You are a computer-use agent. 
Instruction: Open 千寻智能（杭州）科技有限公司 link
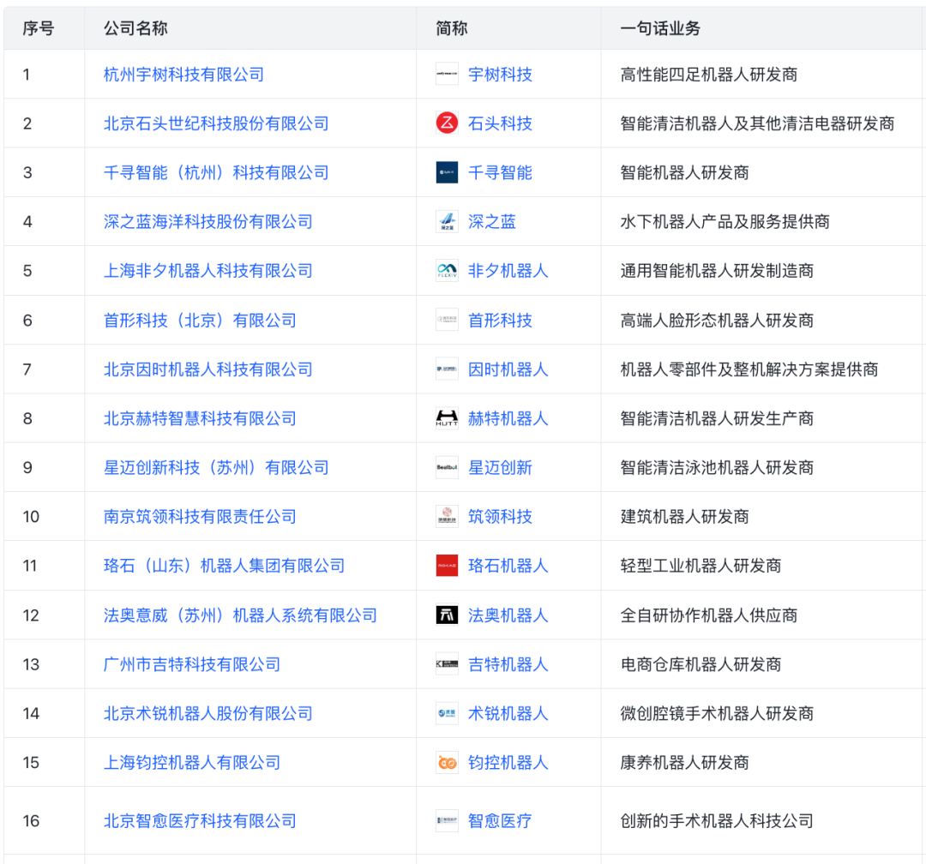point(216,172)
